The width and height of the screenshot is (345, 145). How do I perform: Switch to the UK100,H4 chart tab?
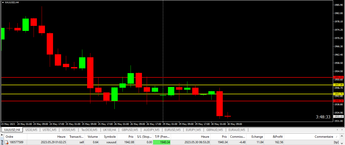pyautogui.click(x=110, y=130)
